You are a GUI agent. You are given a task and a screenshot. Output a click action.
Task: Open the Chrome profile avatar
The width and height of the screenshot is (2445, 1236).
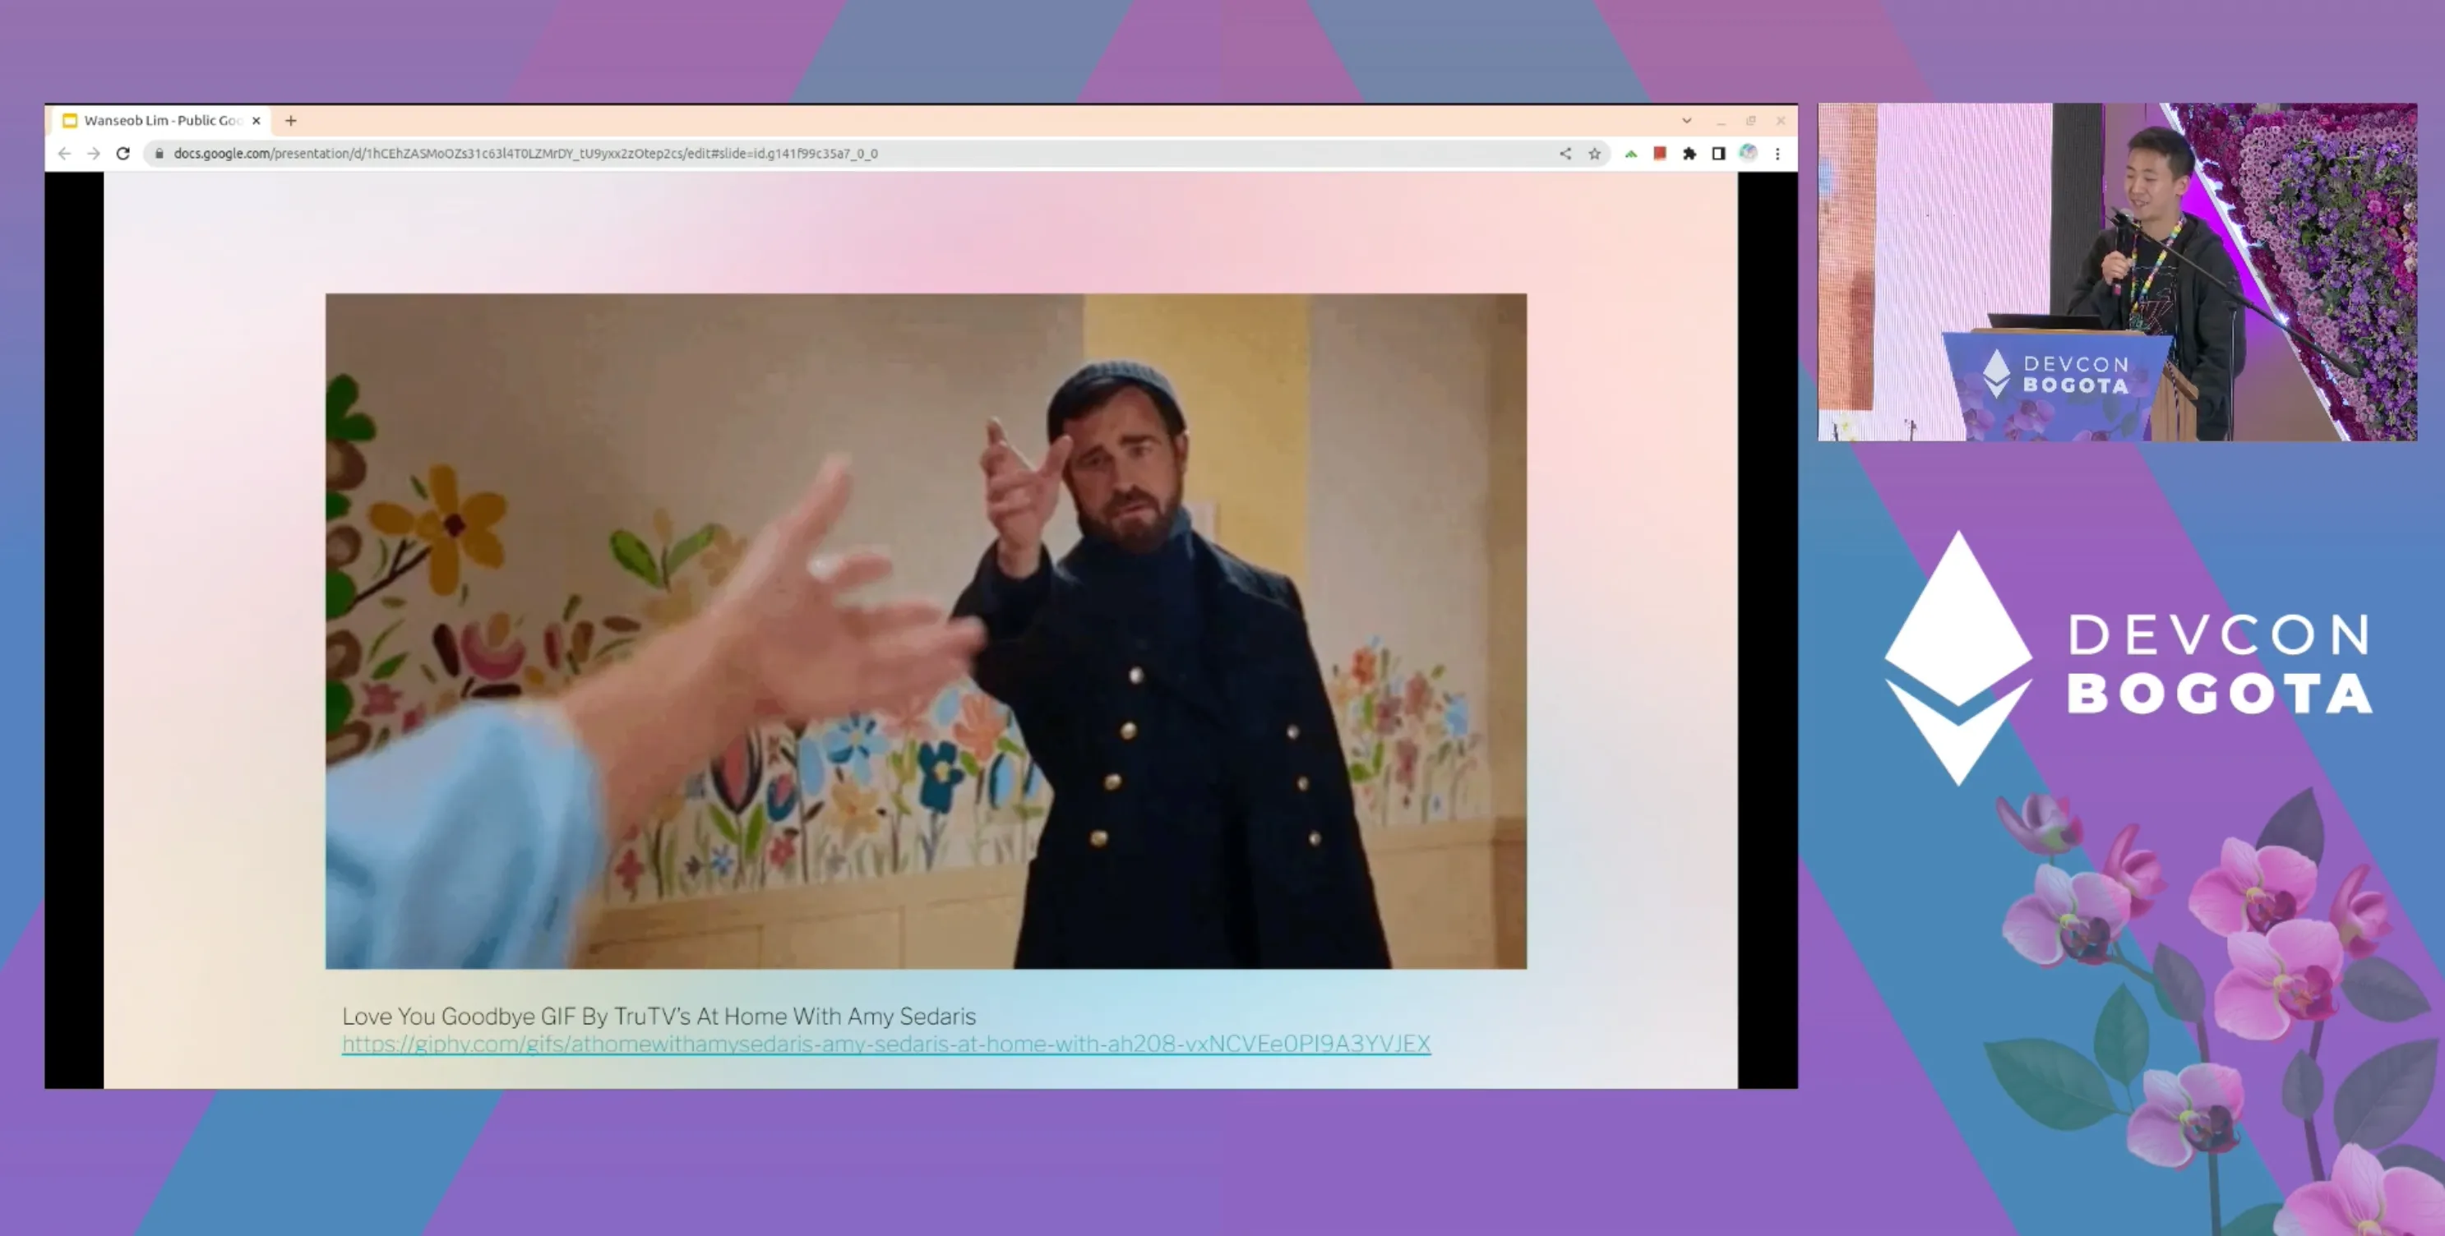[x=1747, y=153]
